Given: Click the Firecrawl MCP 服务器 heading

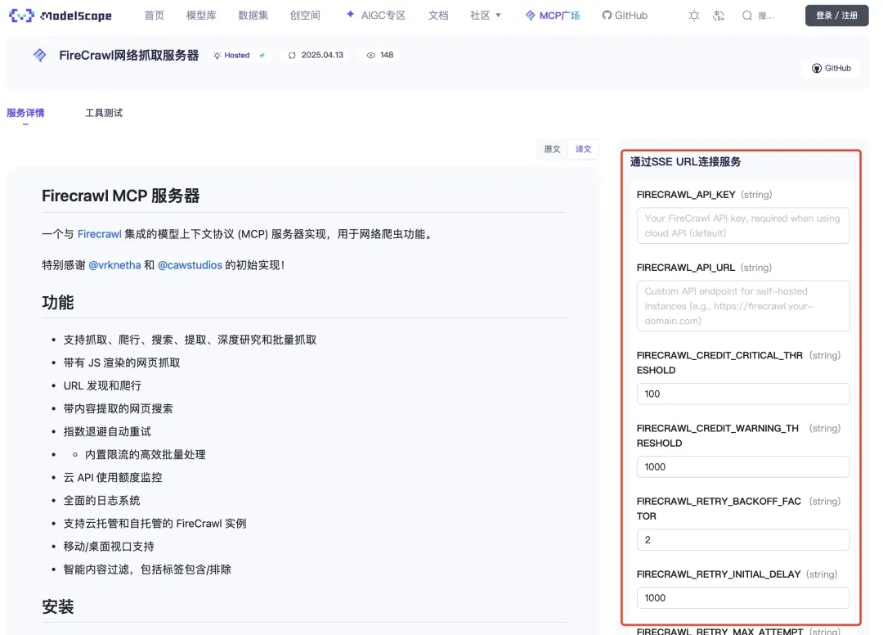Looking at the screenshot, I should coord(120,196).
